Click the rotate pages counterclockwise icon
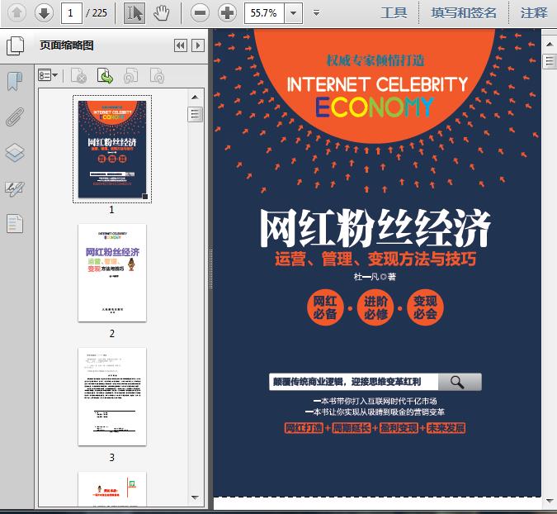This screenshot has height=514, width=557. (x=130, y=76)
